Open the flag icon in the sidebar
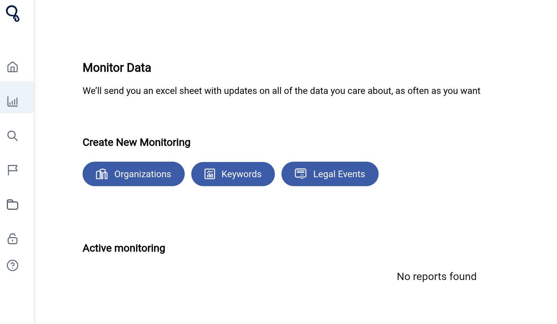Image resolution: width=557 pixels, height=324 pixels. point(13,170)
